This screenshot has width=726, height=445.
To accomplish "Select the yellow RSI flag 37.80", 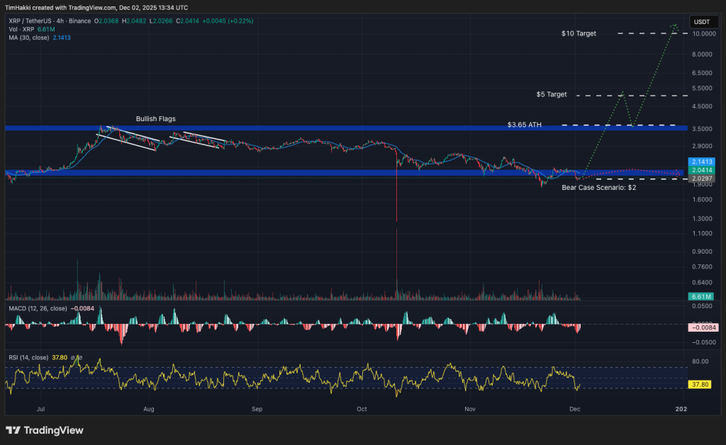I will [701, 385].
